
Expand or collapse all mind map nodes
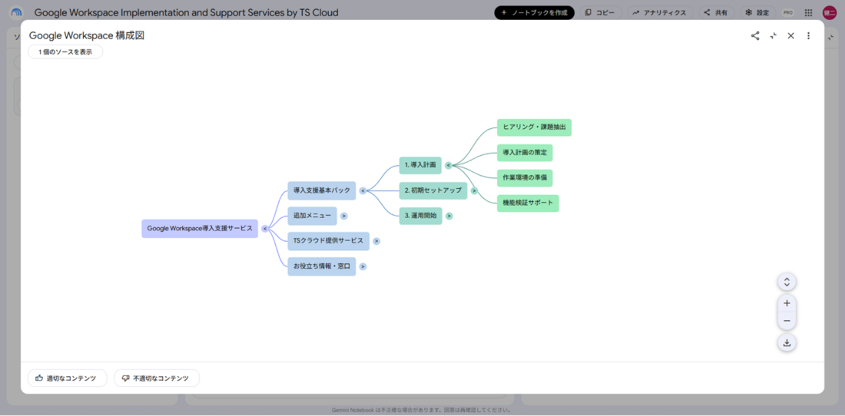[787, 282]
